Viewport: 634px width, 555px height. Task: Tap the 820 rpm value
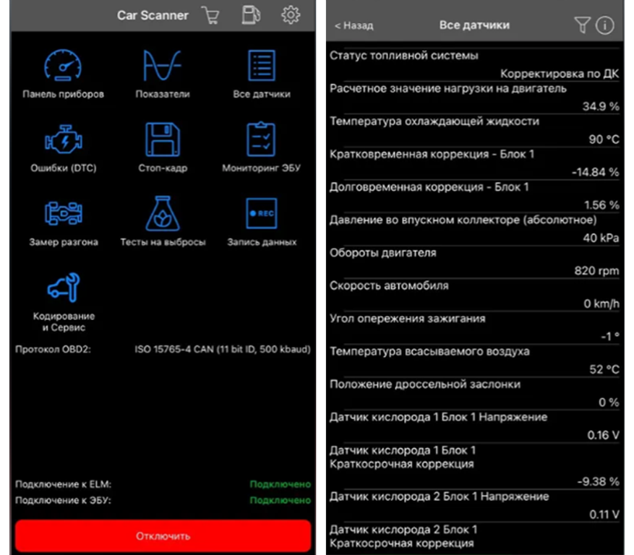[596, 270]
